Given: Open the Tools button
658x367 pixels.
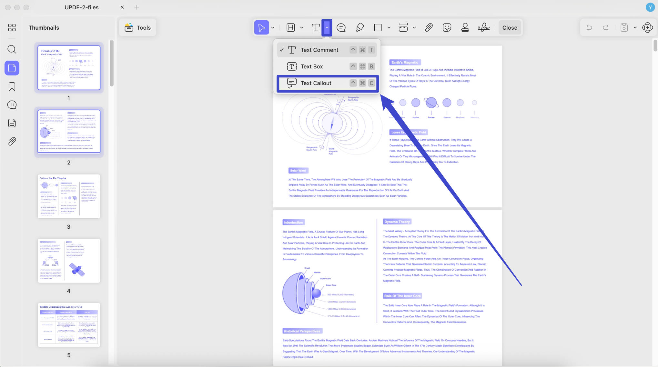Looking at the screenshot, I should click(x=137, y=28).
